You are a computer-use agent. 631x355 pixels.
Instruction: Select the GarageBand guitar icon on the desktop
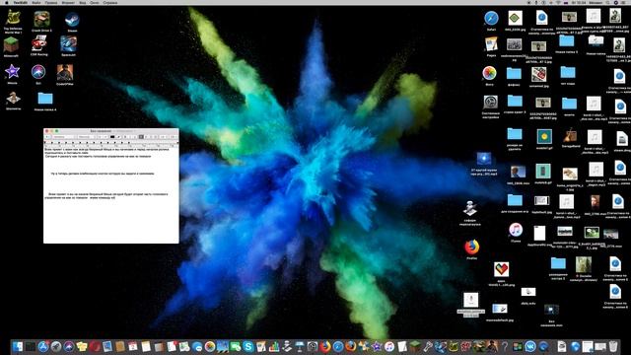coord(570,136)
